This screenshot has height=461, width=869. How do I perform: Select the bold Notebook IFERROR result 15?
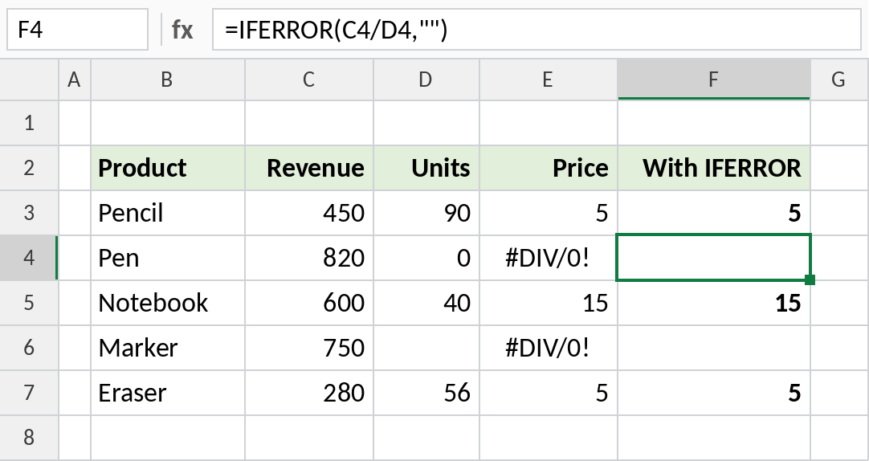(x=714, y=303)
